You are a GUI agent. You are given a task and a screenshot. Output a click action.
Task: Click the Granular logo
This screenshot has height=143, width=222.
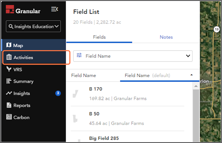pyautogui.click(x=23, y=10)
